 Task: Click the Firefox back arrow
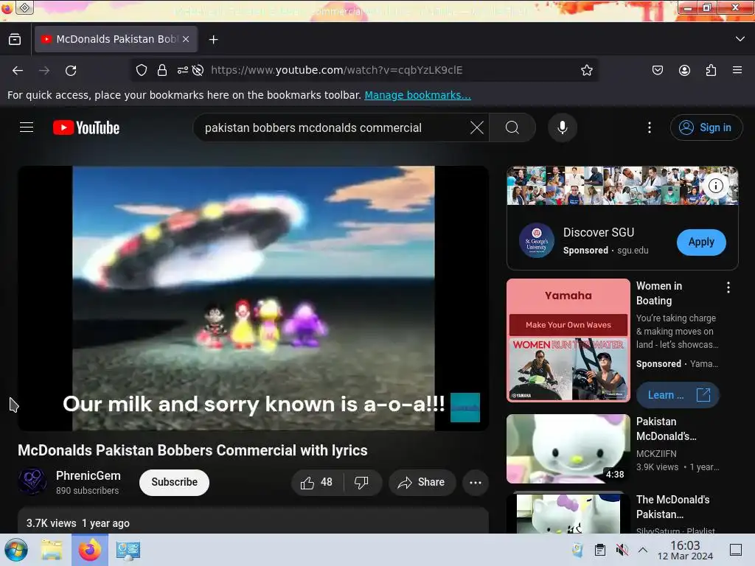18,70
